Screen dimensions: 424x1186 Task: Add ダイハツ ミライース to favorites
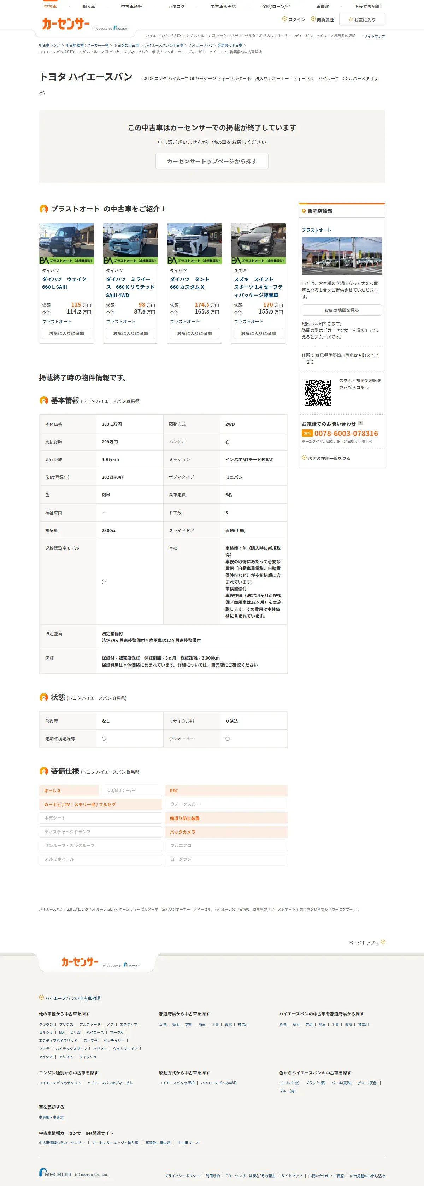pyautogui.click(x=130, y=333)
